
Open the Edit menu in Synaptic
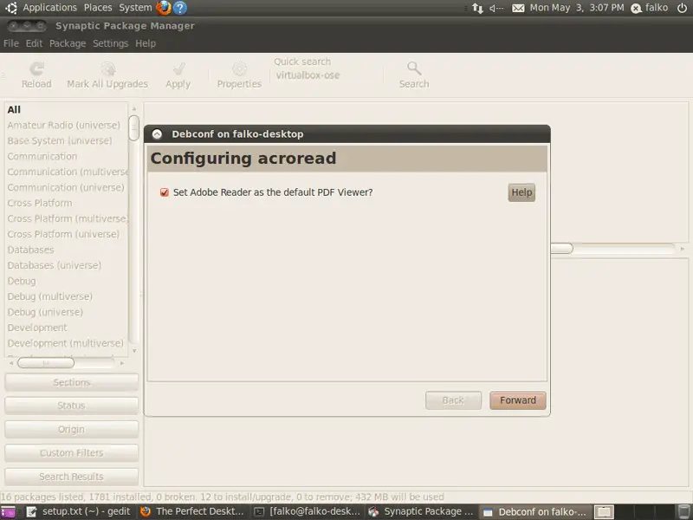coord(34,43)
